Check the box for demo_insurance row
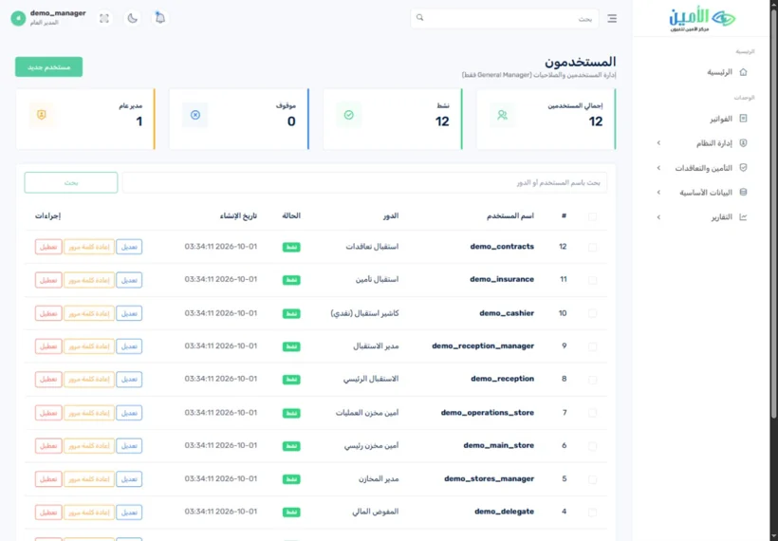This screenshot has width=778, height=541. 592,280
